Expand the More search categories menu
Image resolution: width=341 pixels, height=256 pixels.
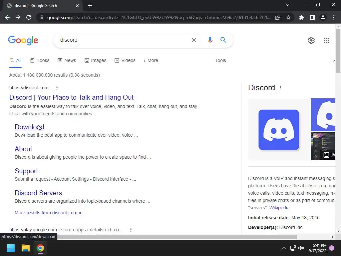click(x=151, y=61)
